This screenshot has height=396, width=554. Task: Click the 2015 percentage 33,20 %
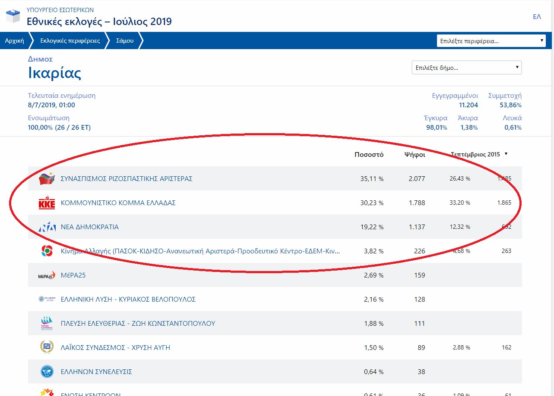pos(460,203)
